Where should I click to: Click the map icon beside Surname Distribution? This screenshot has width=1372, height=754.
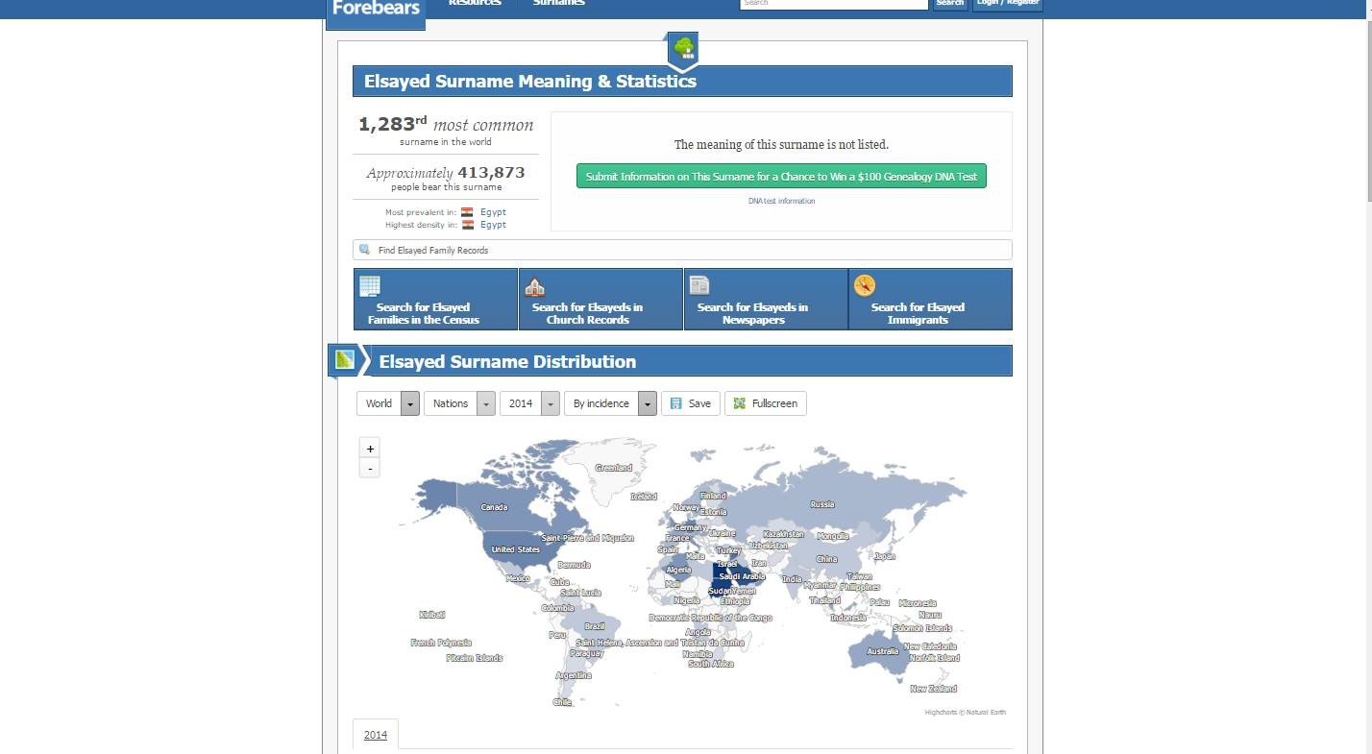(x=344, y=361)
